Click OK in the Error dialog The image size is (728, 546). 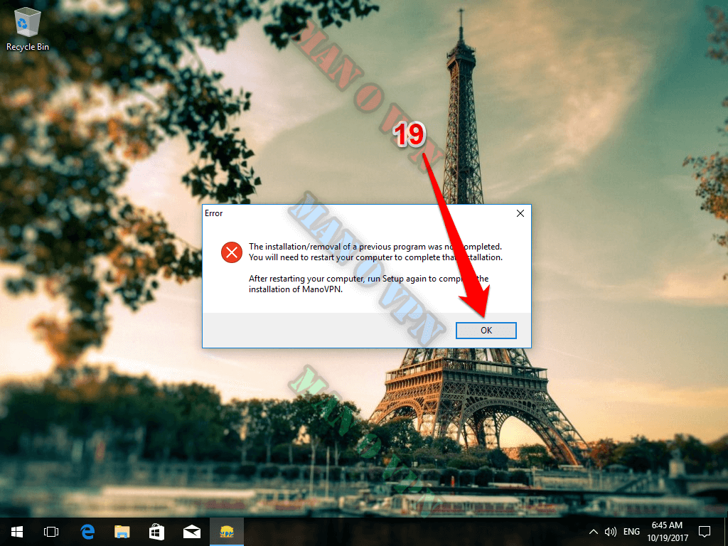click(486, 330)
